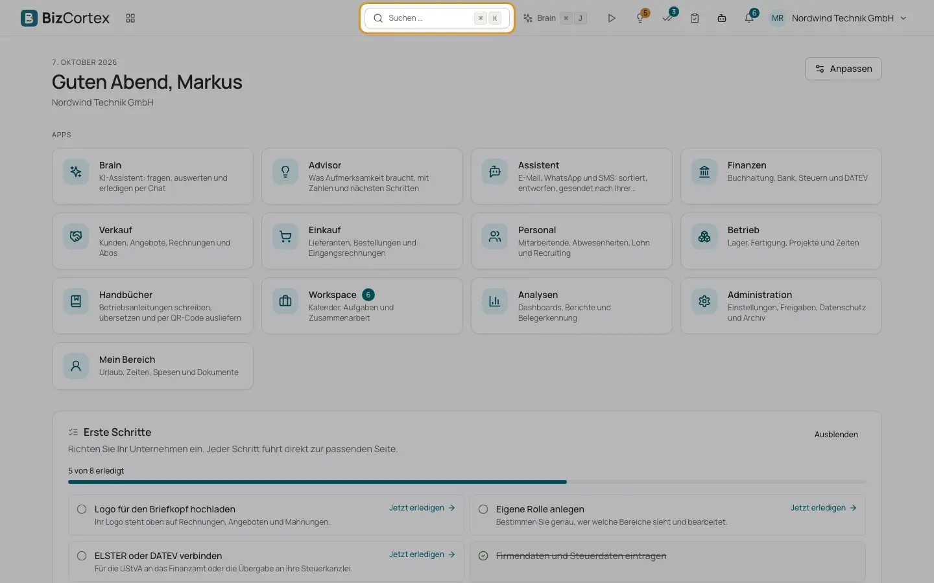This screenshot has width=934, height=583.
Task: Click the Erste Schritte progress bar
Action: (467, 482)
